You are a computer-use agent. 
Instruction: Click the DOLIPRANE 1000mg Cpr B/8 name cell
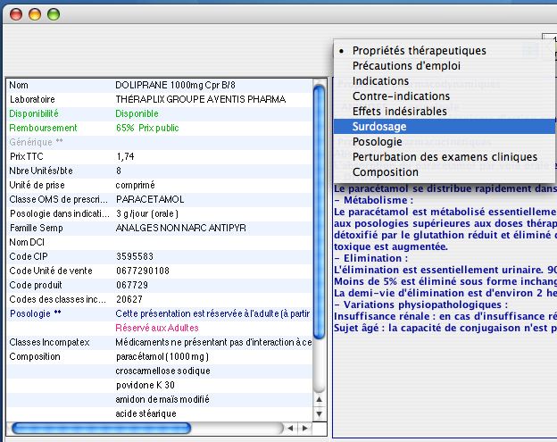tap(175, 85)
